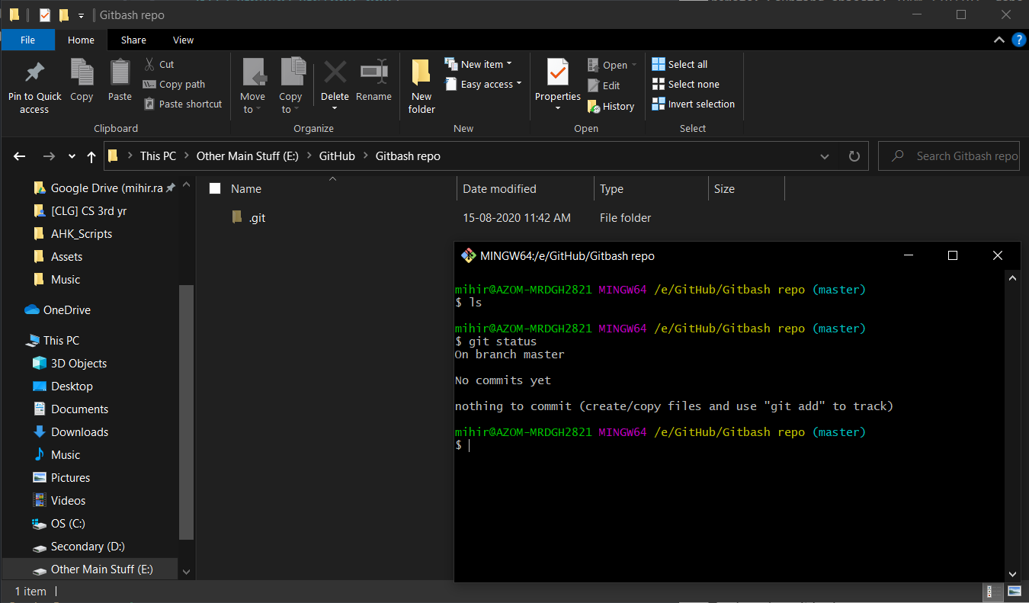Click Edit in the Open group
The width and height of the screenshot is (1029, 603).
tap(604, 86)
